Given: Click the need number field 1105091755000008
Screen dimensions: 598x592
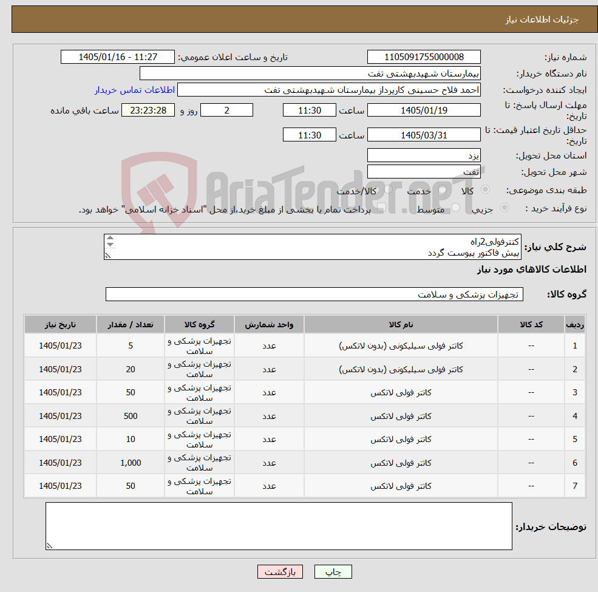Looking at the screenshot, I should (x=424, y=57).
